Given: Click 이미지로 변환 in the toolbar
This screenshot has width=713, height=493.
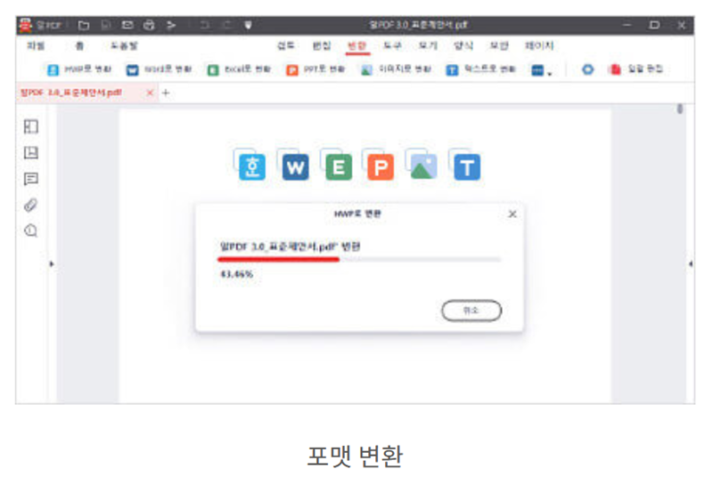Looking at the screenshot, I should (x=396, y=69).
